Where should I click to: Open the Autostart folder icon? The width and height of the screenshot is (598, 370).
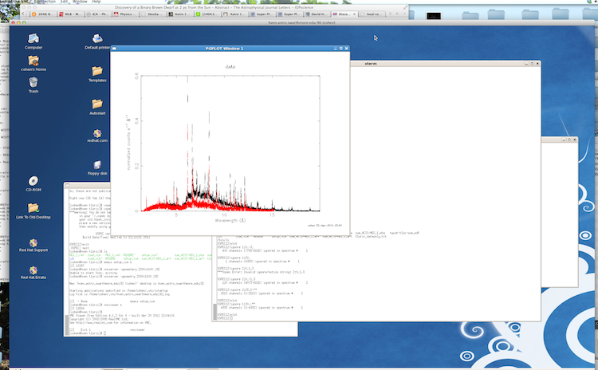tap(97, 105)
